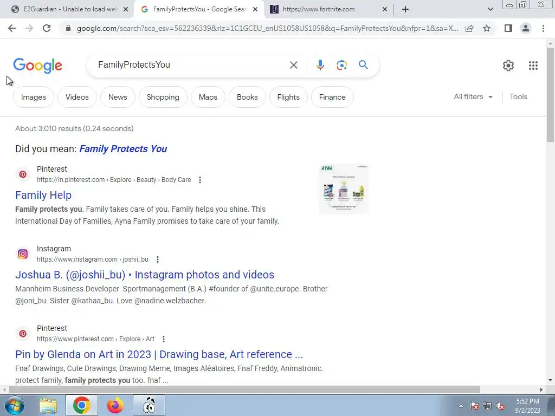This screenshot has height=416, width=555.
Task: Click the address bar URL
Action: 267,28
